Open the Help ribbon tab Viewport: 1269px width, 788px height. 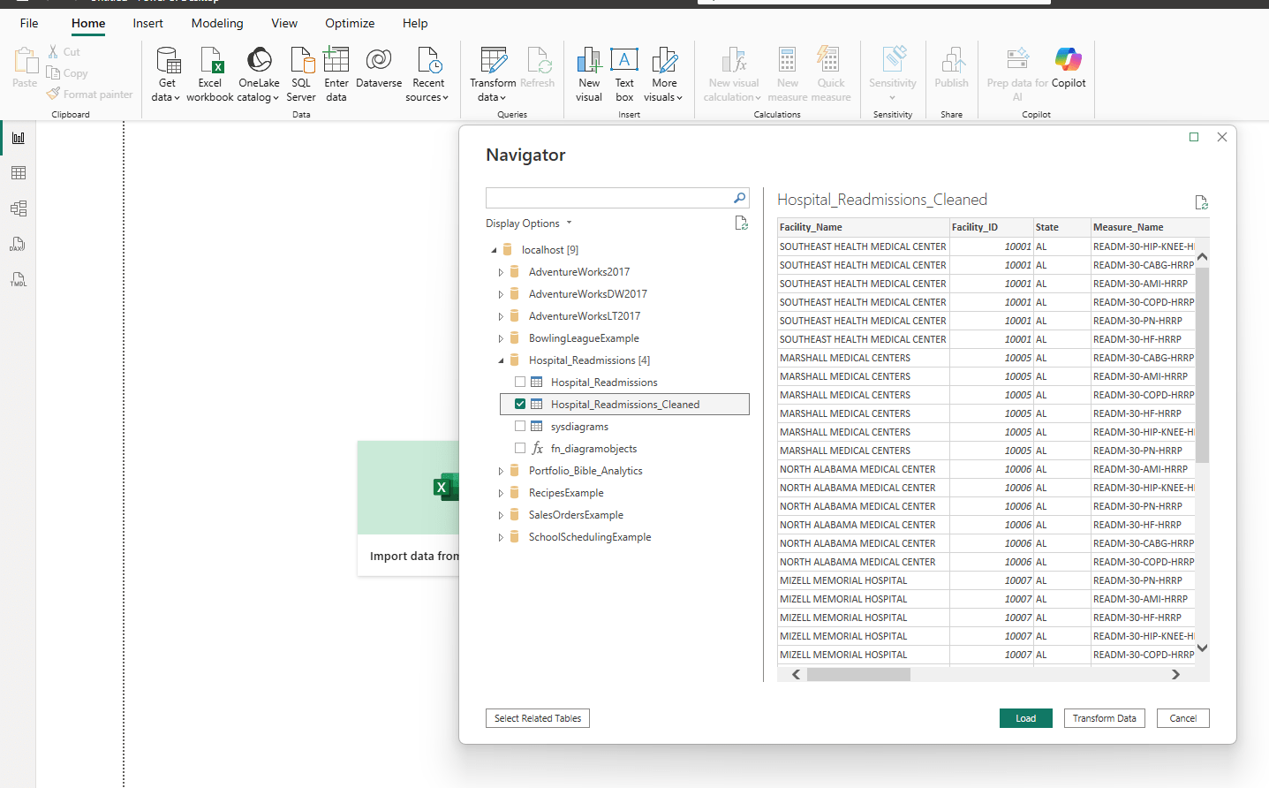(415, 23)
